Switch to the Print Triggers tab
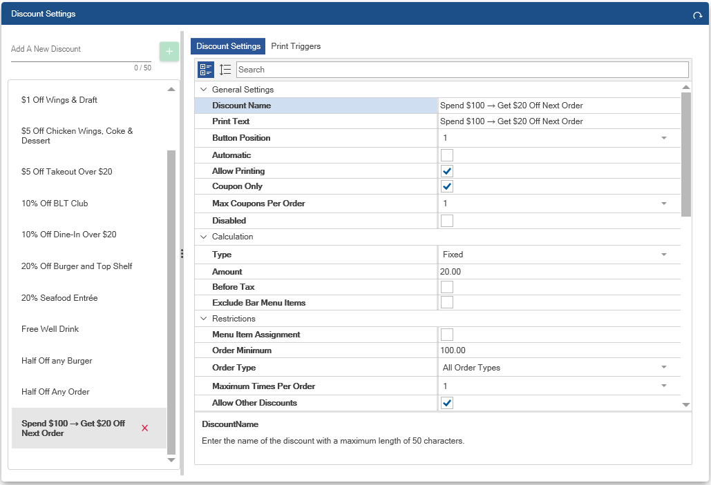The width and height of the screenshot is (711, 485). [x=296, y=46]
